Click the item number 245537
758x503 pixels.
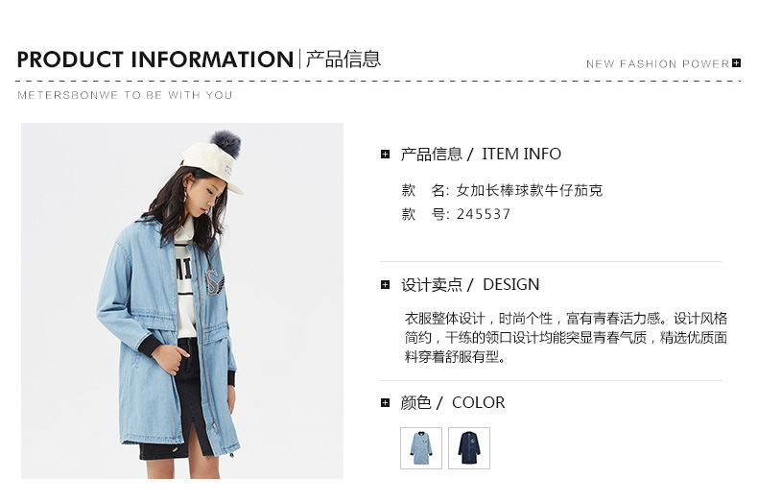pos(484,214)
